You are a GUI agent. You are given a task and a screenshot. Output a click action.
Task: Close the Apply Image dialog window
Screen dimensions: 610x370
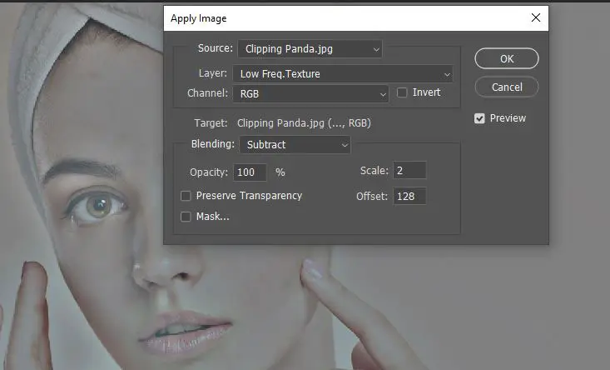536,17
